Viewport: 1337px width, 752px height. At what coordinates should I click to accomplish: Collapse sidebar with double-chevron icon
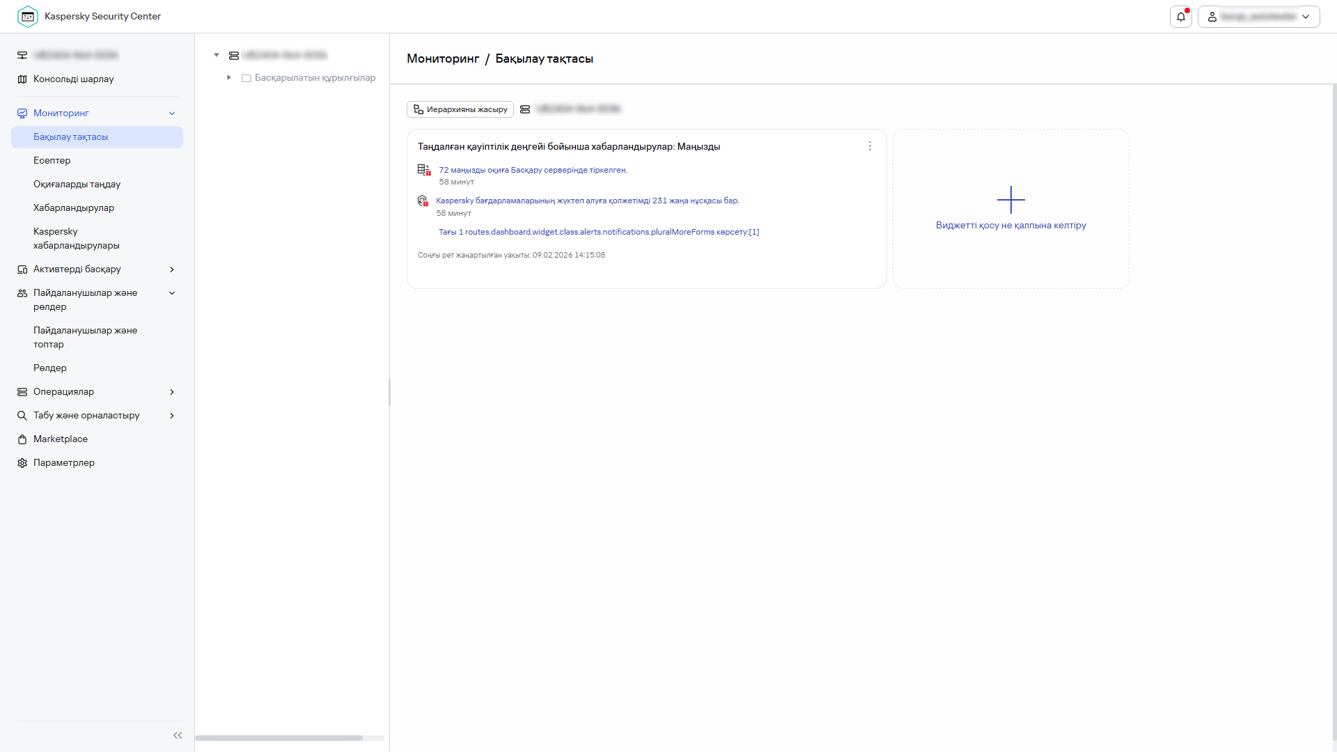tap(178, 735)
